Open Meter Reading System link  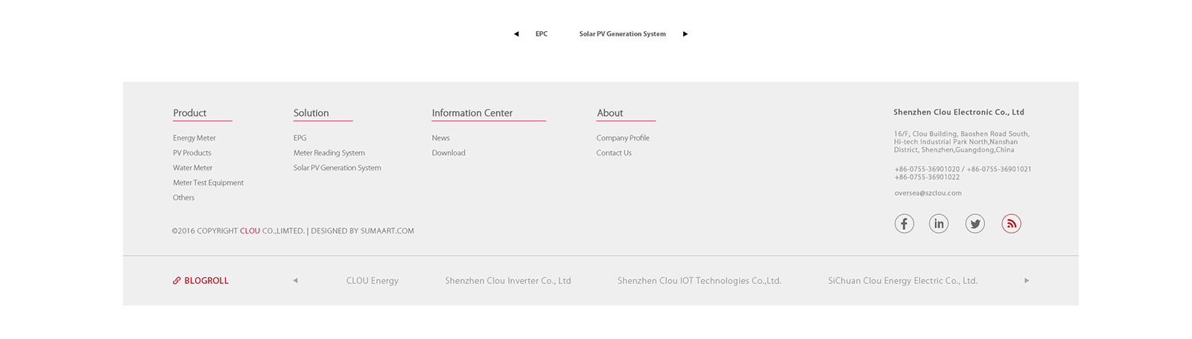click(x=329, y=153)
